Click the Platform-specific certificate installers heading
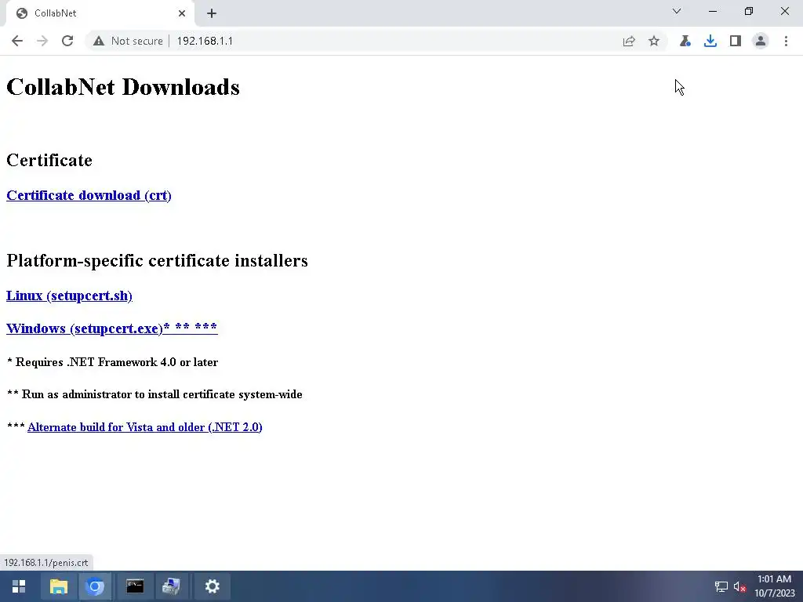Viewport: 803px width, 602px height. click(157, 260)
